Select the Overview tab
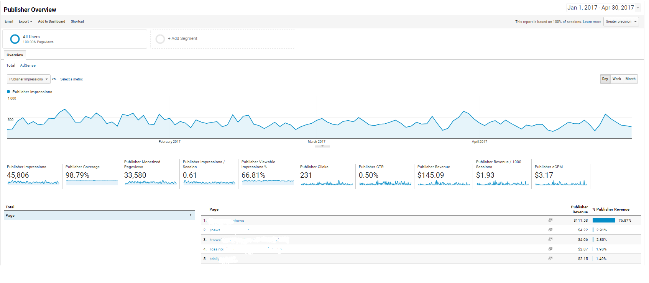Viewport: 649px width, 283px height. 15,55
